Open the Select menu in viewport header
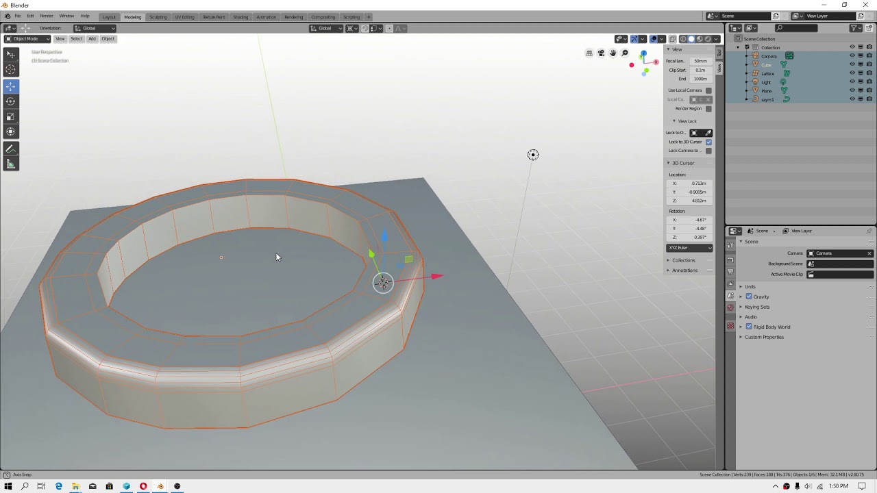Screen dimensions: 877x493 point(76,39)
